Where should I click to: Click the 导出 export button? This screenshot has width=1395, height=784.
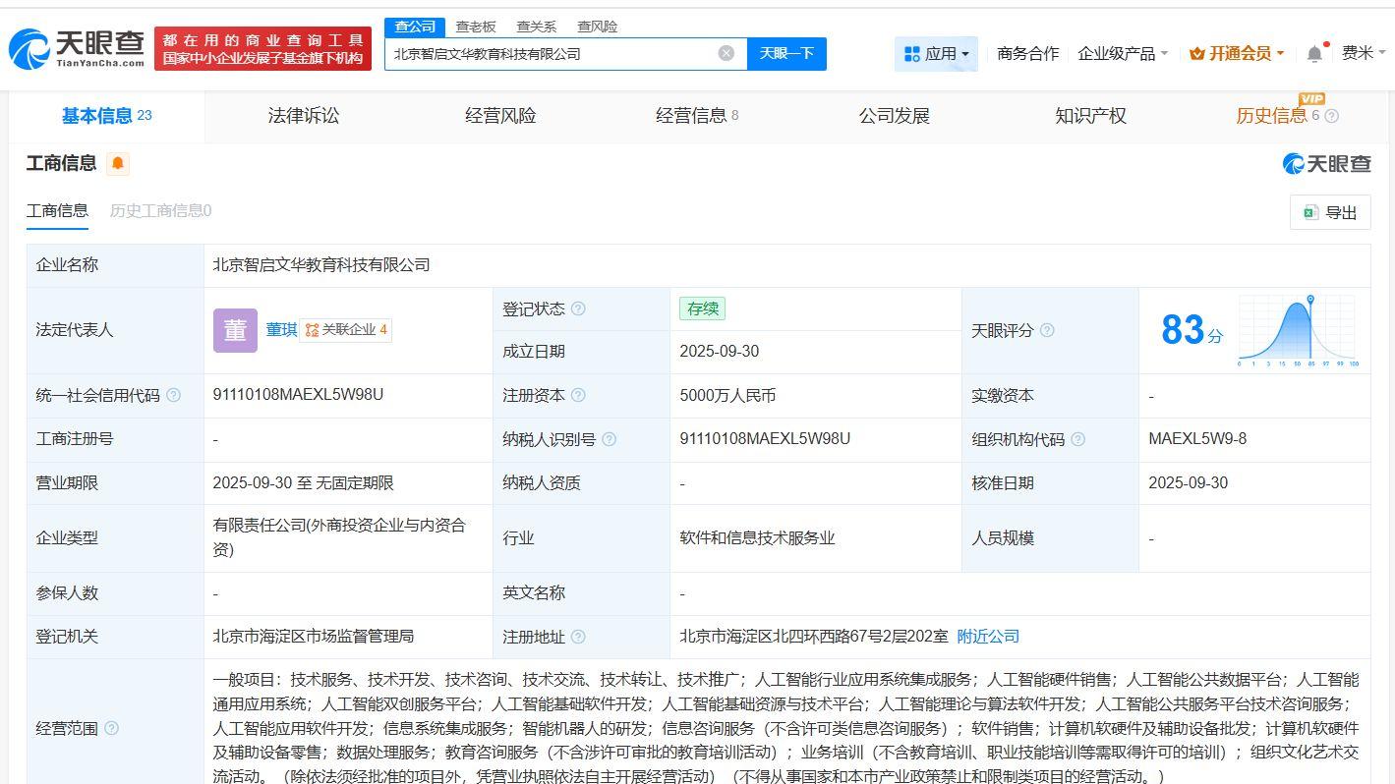point(1330,212)
